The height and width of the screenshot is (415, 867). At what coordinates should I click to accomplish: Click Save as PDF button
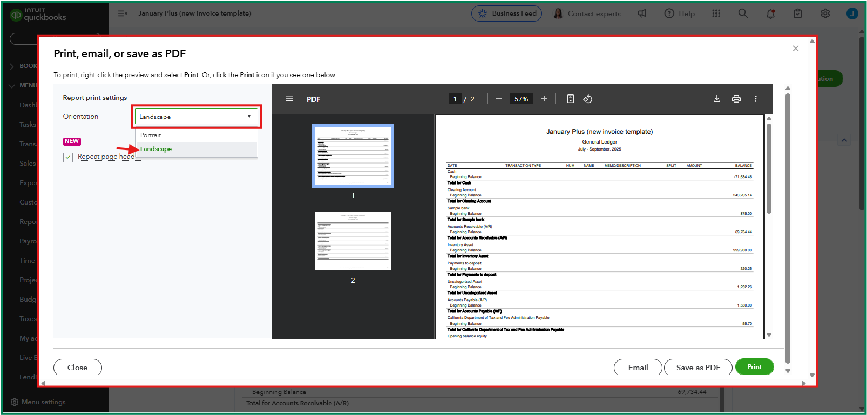point(698,368)
